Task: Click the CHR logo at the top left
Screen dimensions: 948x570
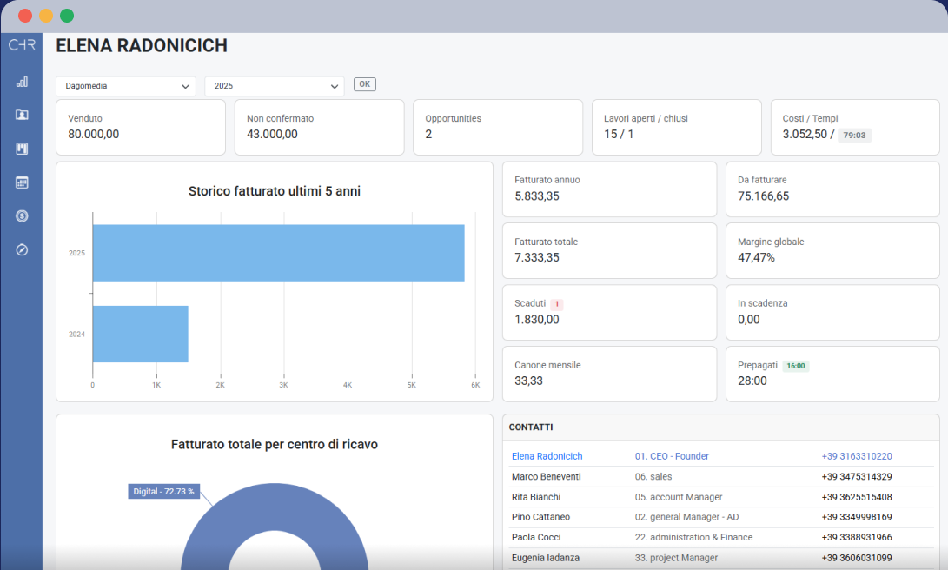Action: tap(21, 44)
